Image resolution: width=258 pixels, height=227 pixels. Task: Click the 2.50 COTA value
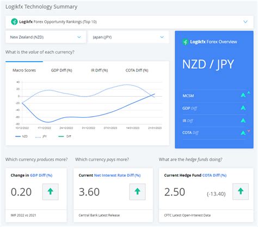pyautogui.click(x=175, y=192)
